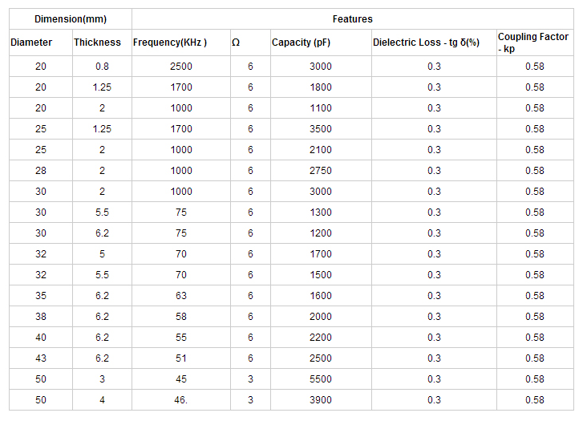The width and height of the screenshot is (587, 429).
Task: Click the Features header cell
Action: (x=352, y=18)
